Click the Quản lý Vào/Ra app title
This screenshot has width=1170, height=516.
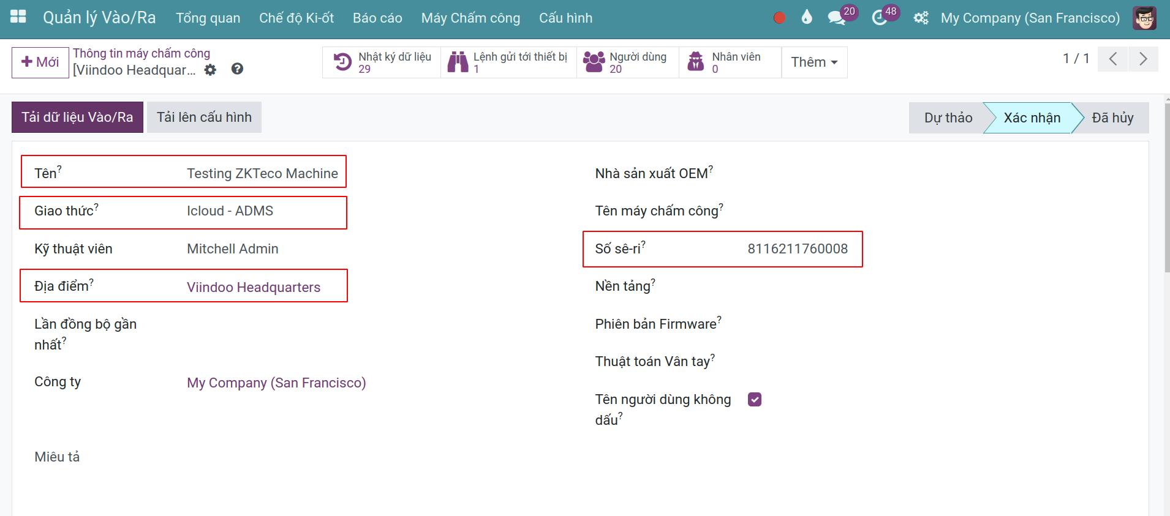pos(99,18)
